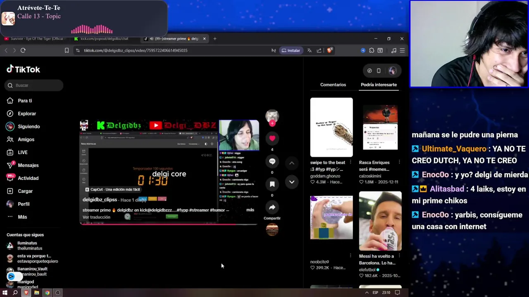Click the Compartir share arrow icon
Image resolution: width=529 pixels, height=297 pixels.
(x=272, y=207)
